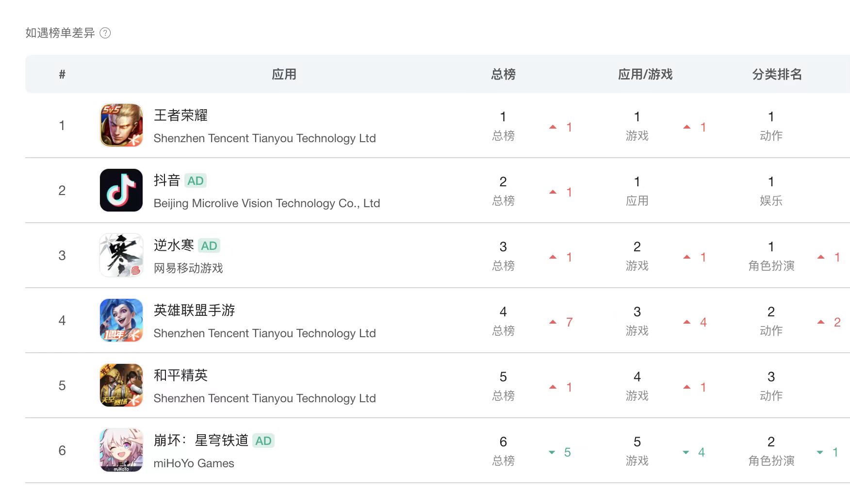Click the AD badge next to 崩坏:星穹铁道
Viewport: 850px width, 491px height.
263,441
